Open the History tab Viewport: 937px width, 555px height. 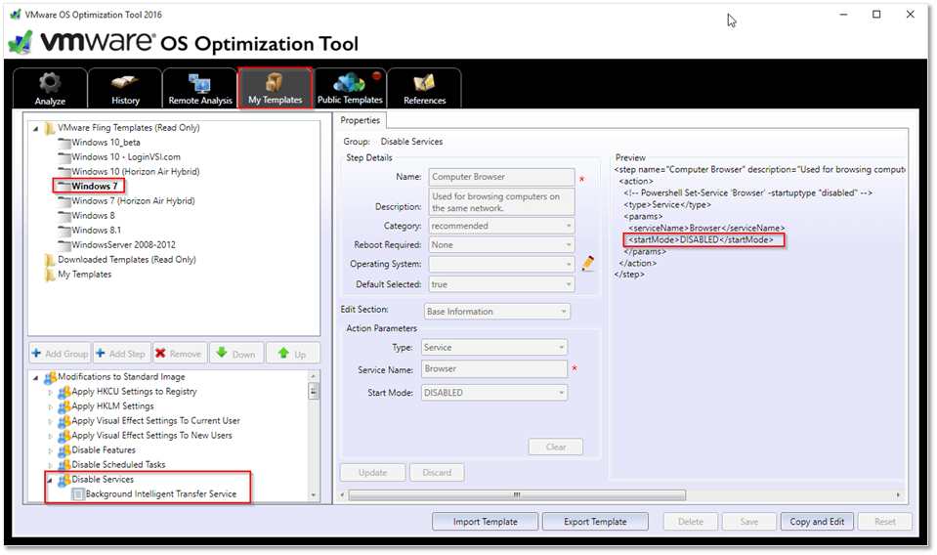coord(125,88)
